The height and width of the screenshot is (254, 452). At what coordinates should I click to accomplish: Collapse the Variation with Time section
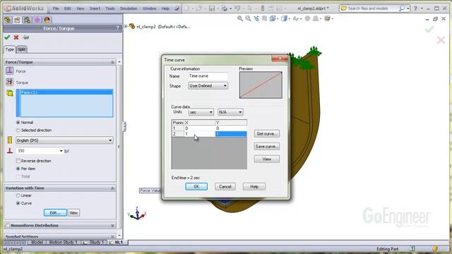point(112,188)
